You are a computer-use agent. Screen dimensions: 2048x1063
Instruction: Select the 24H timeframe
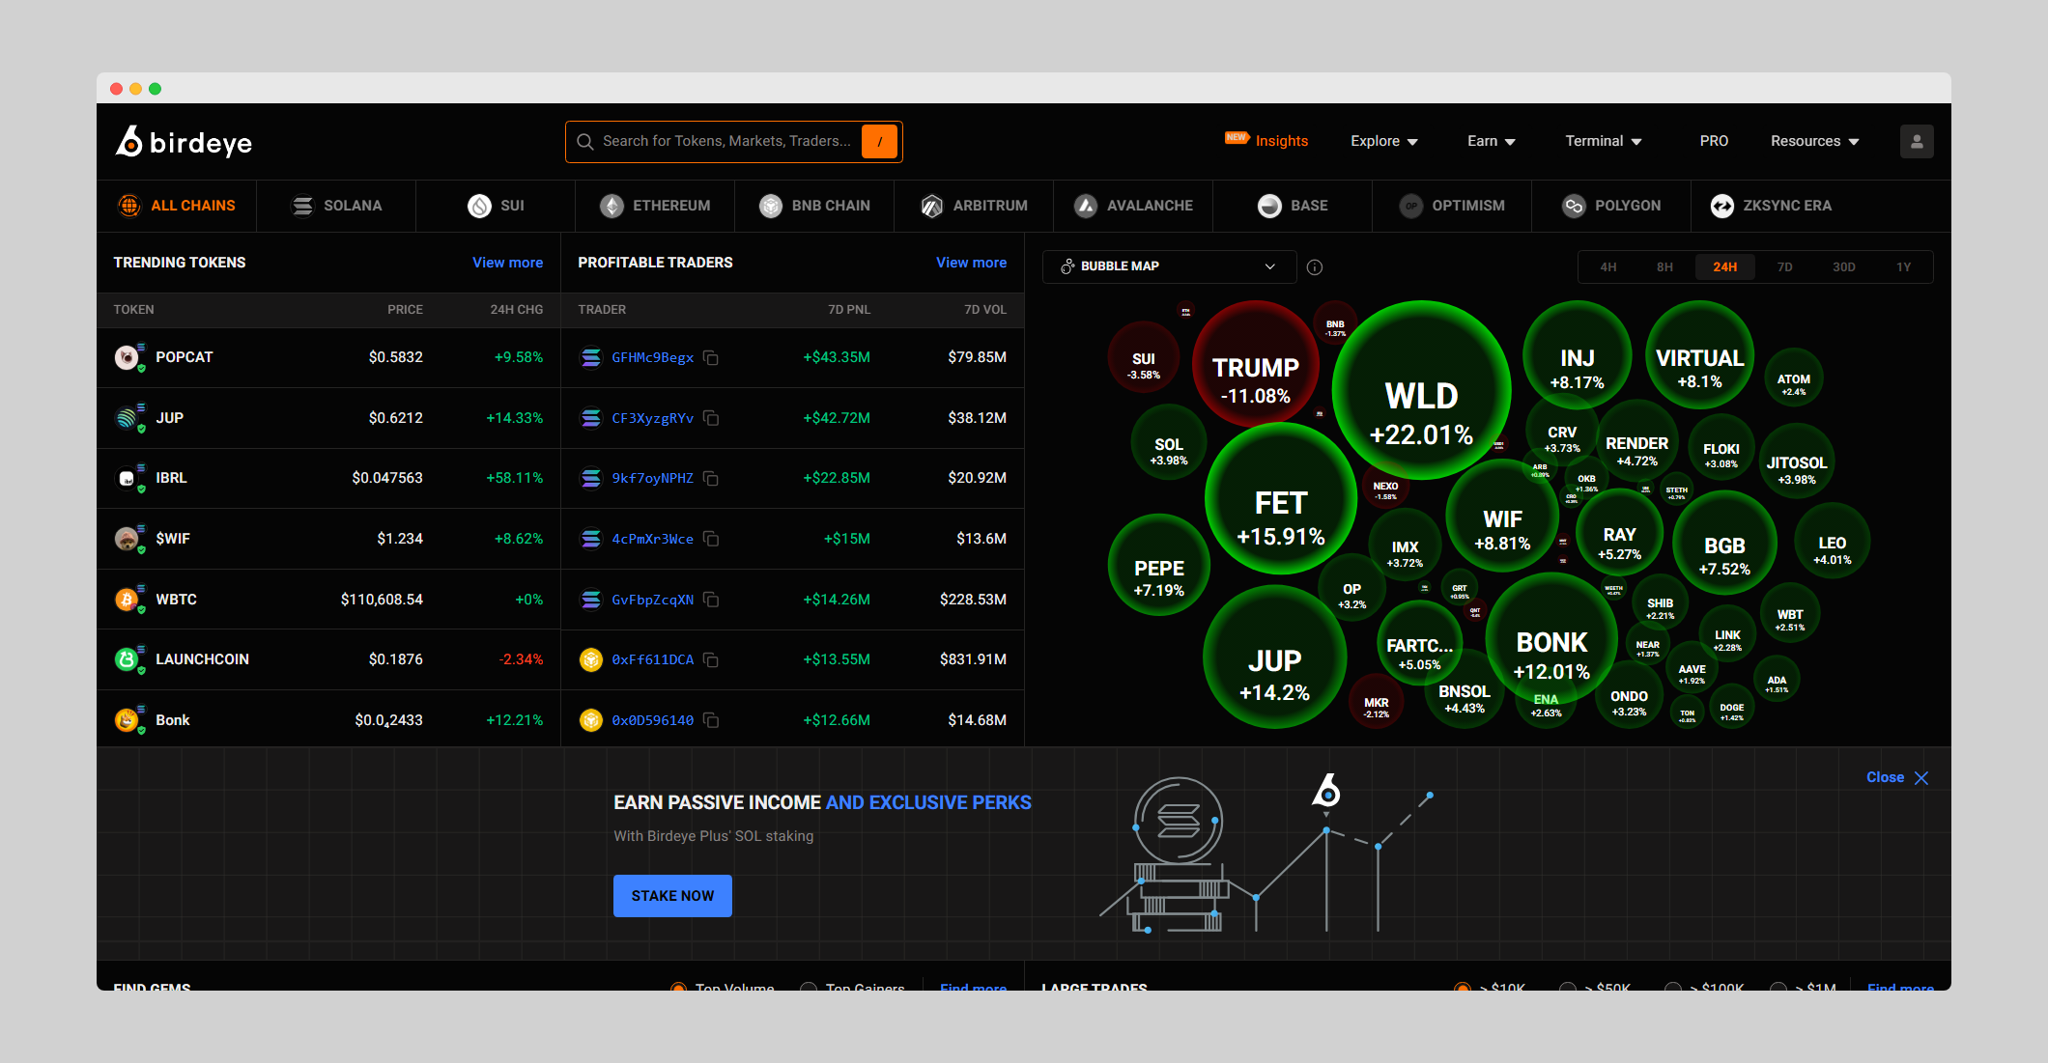tap(1725, 267)
